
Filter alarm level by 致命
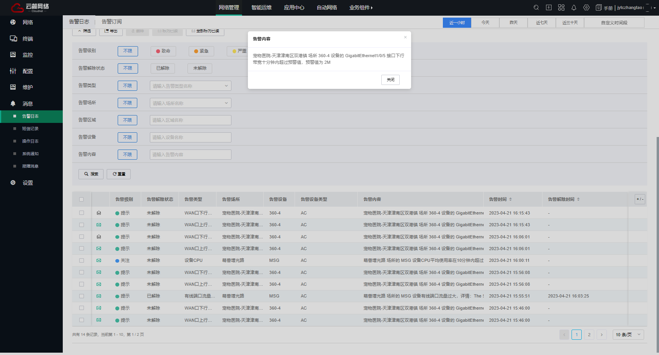pos(163,51)
